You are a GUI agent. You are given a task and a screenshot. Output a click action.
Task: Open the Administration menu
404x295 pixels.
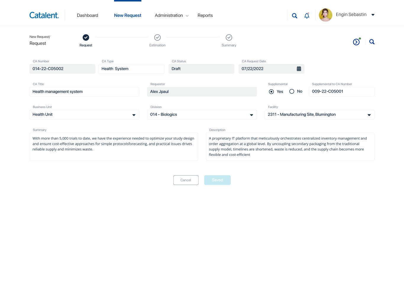coord(171,15)
